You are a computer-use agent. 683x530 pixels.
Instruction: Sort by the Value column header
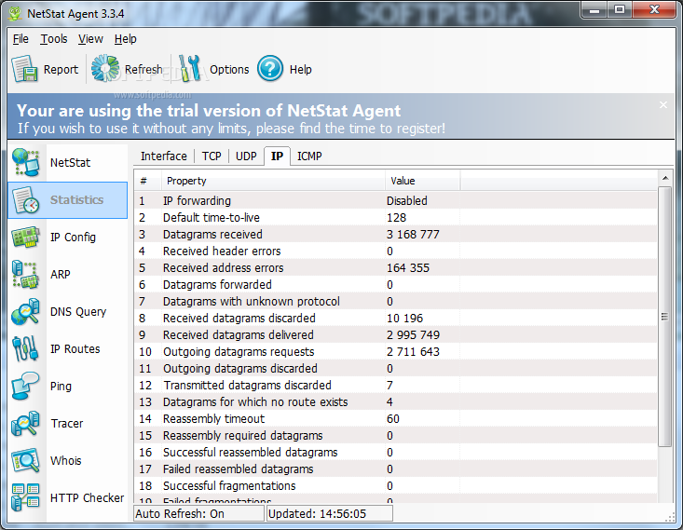tap(422, 181)
